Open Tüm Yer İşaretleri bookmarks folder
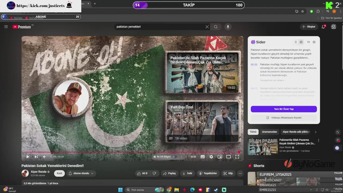 pyautogui.click(x=332, y=18)
